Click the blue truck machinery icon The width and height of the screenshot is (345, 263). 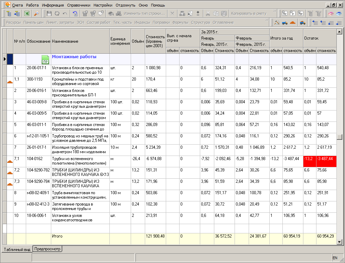[285, 22]
